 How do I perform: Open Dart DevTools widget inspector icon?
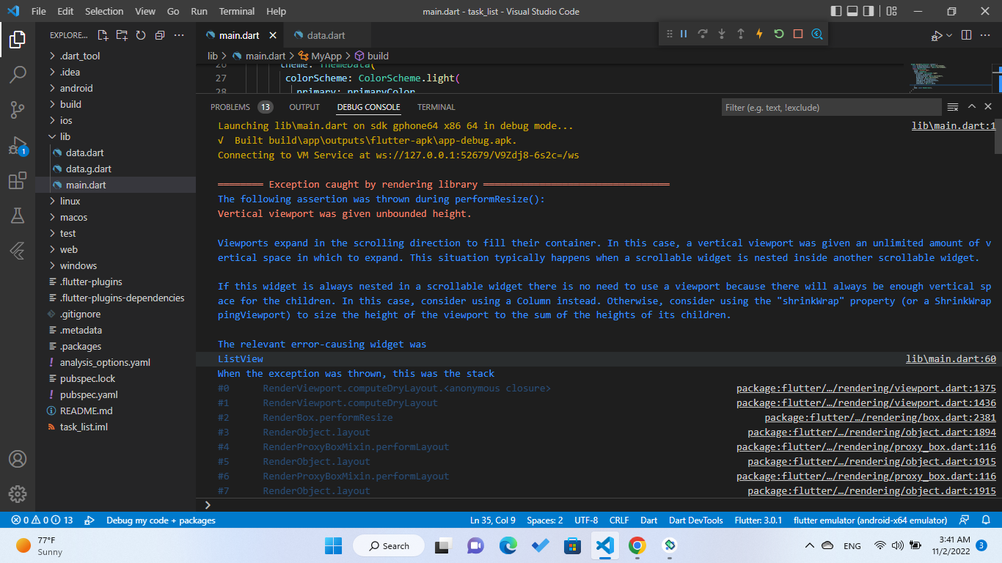pyautogui.click(x=817, y=34)
